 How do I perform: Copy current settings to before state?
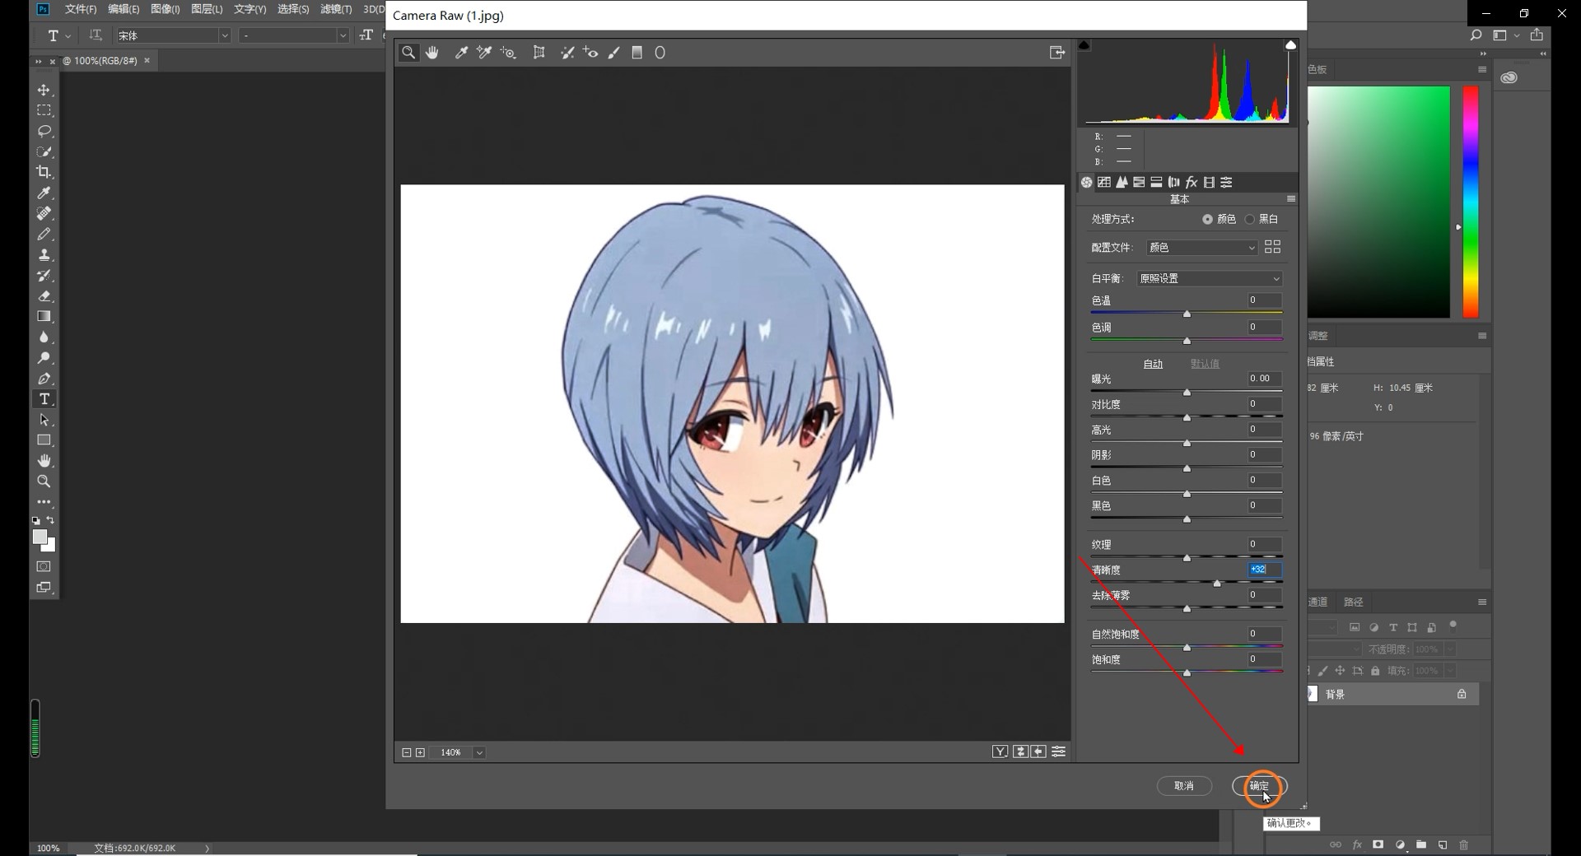(1038, 751)
